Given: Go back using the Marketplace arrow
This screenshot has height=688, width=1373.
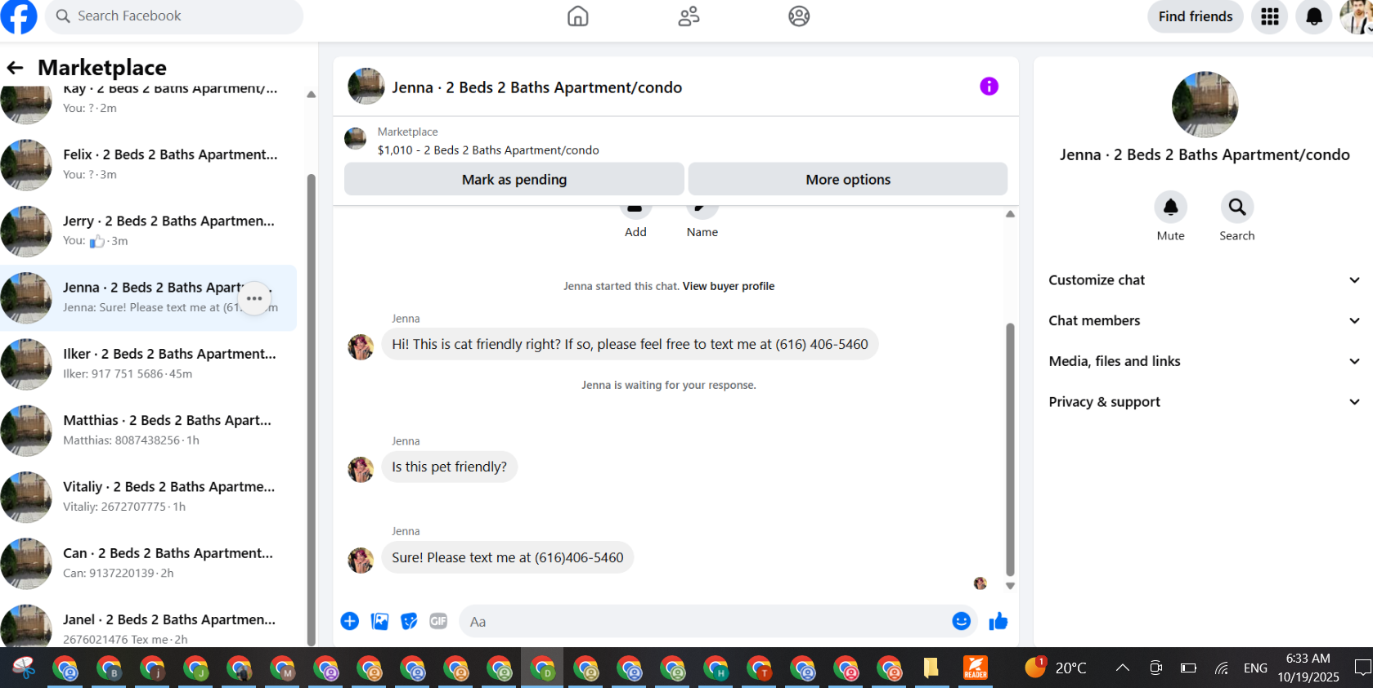Looking at the screenshot, I should coord(15,68).
